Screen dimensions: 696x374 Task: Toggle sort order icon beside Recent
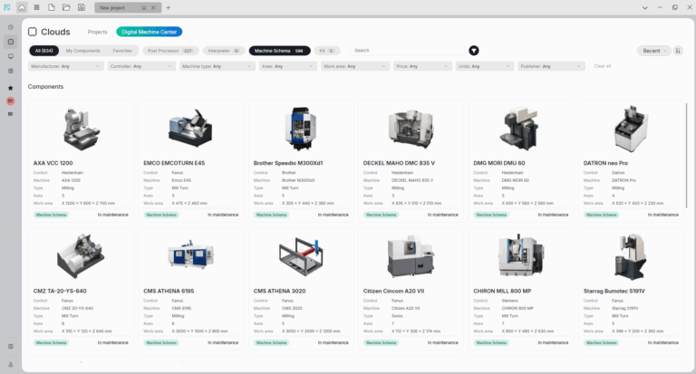tap(678, 51)
